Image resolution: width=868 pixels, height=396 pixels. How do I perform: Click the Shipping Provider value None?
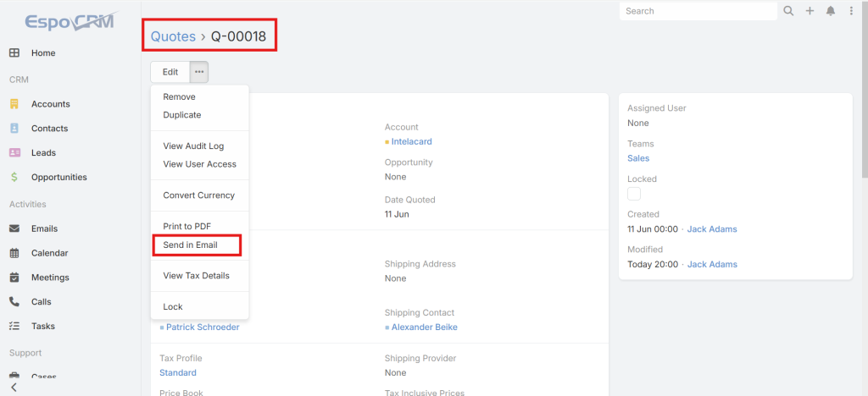click(x=395, y=372)
